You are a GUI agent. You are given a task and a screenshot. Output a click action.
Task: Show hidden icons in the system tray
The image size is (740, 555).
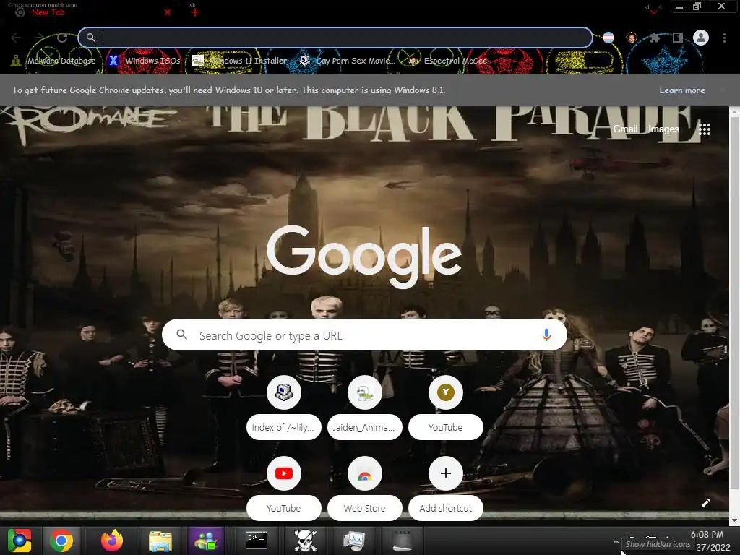tap(616, 541)
